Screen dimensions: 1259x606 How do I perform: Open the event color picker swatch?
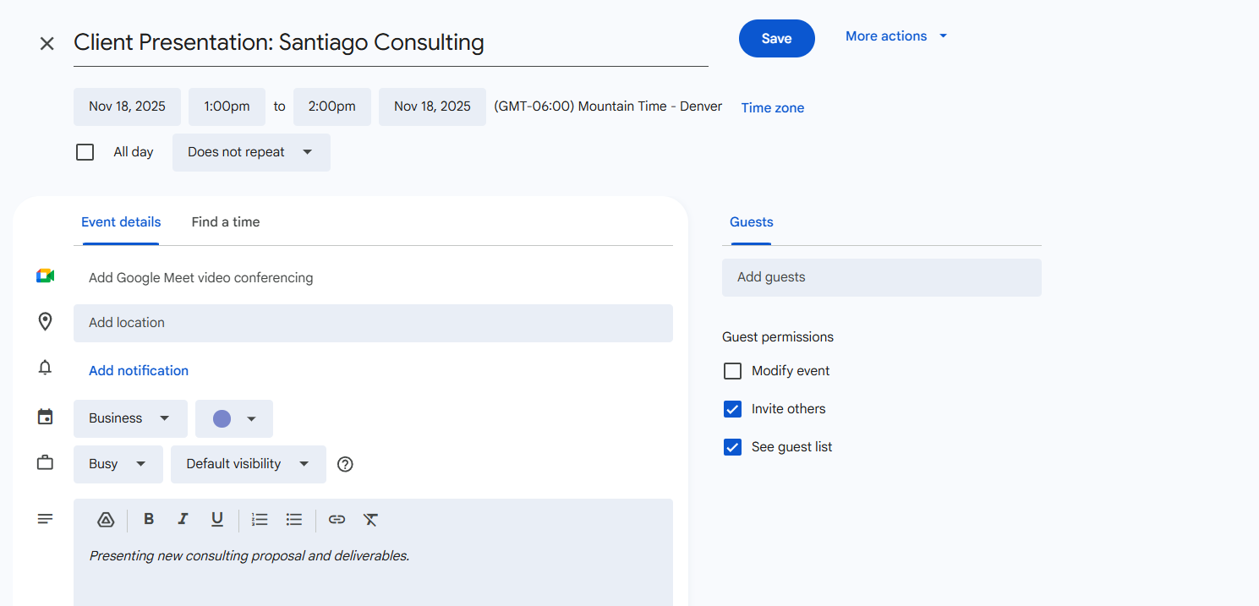point(234,418)
